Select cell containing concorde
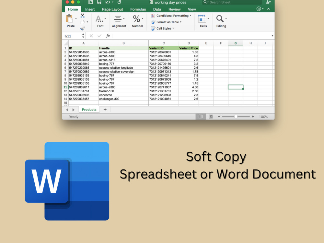This screenshot has height=243, width=324. 123,95
